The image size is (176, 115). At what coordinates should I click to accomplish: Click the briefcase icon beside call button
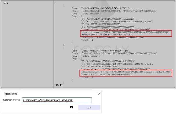[x=71, y=107]
